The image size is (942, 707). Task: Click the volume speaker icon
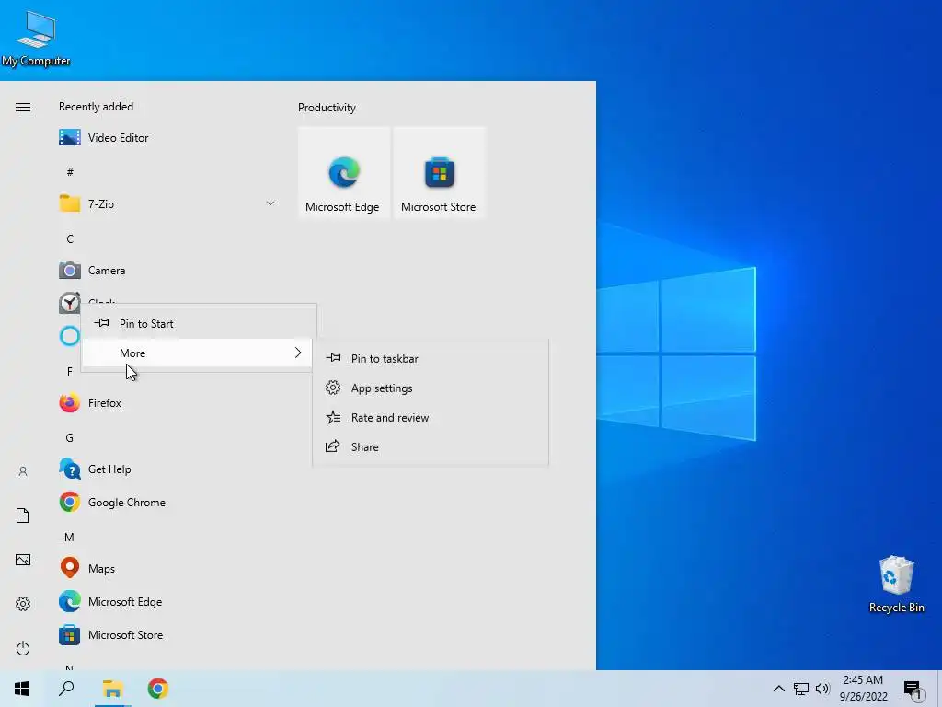click(822, 689)
